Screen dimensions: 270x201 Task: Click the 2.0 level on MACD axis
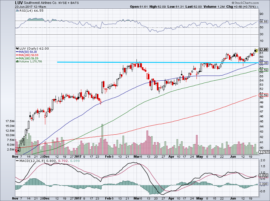[263, 161]
